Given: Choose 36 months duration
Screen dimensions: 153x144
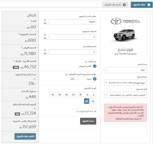Looking at the screenshot, I should coord(60,95).
